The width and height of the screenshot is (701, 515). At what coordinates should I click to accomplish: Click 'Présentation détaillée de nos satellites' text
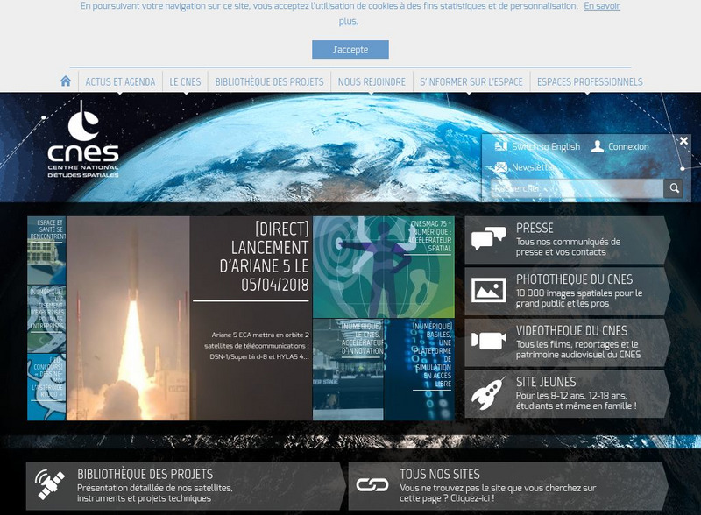tap(155, 493)
